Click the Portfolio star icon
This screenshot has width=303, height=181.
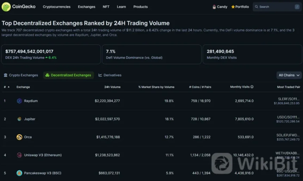[233, 7]
